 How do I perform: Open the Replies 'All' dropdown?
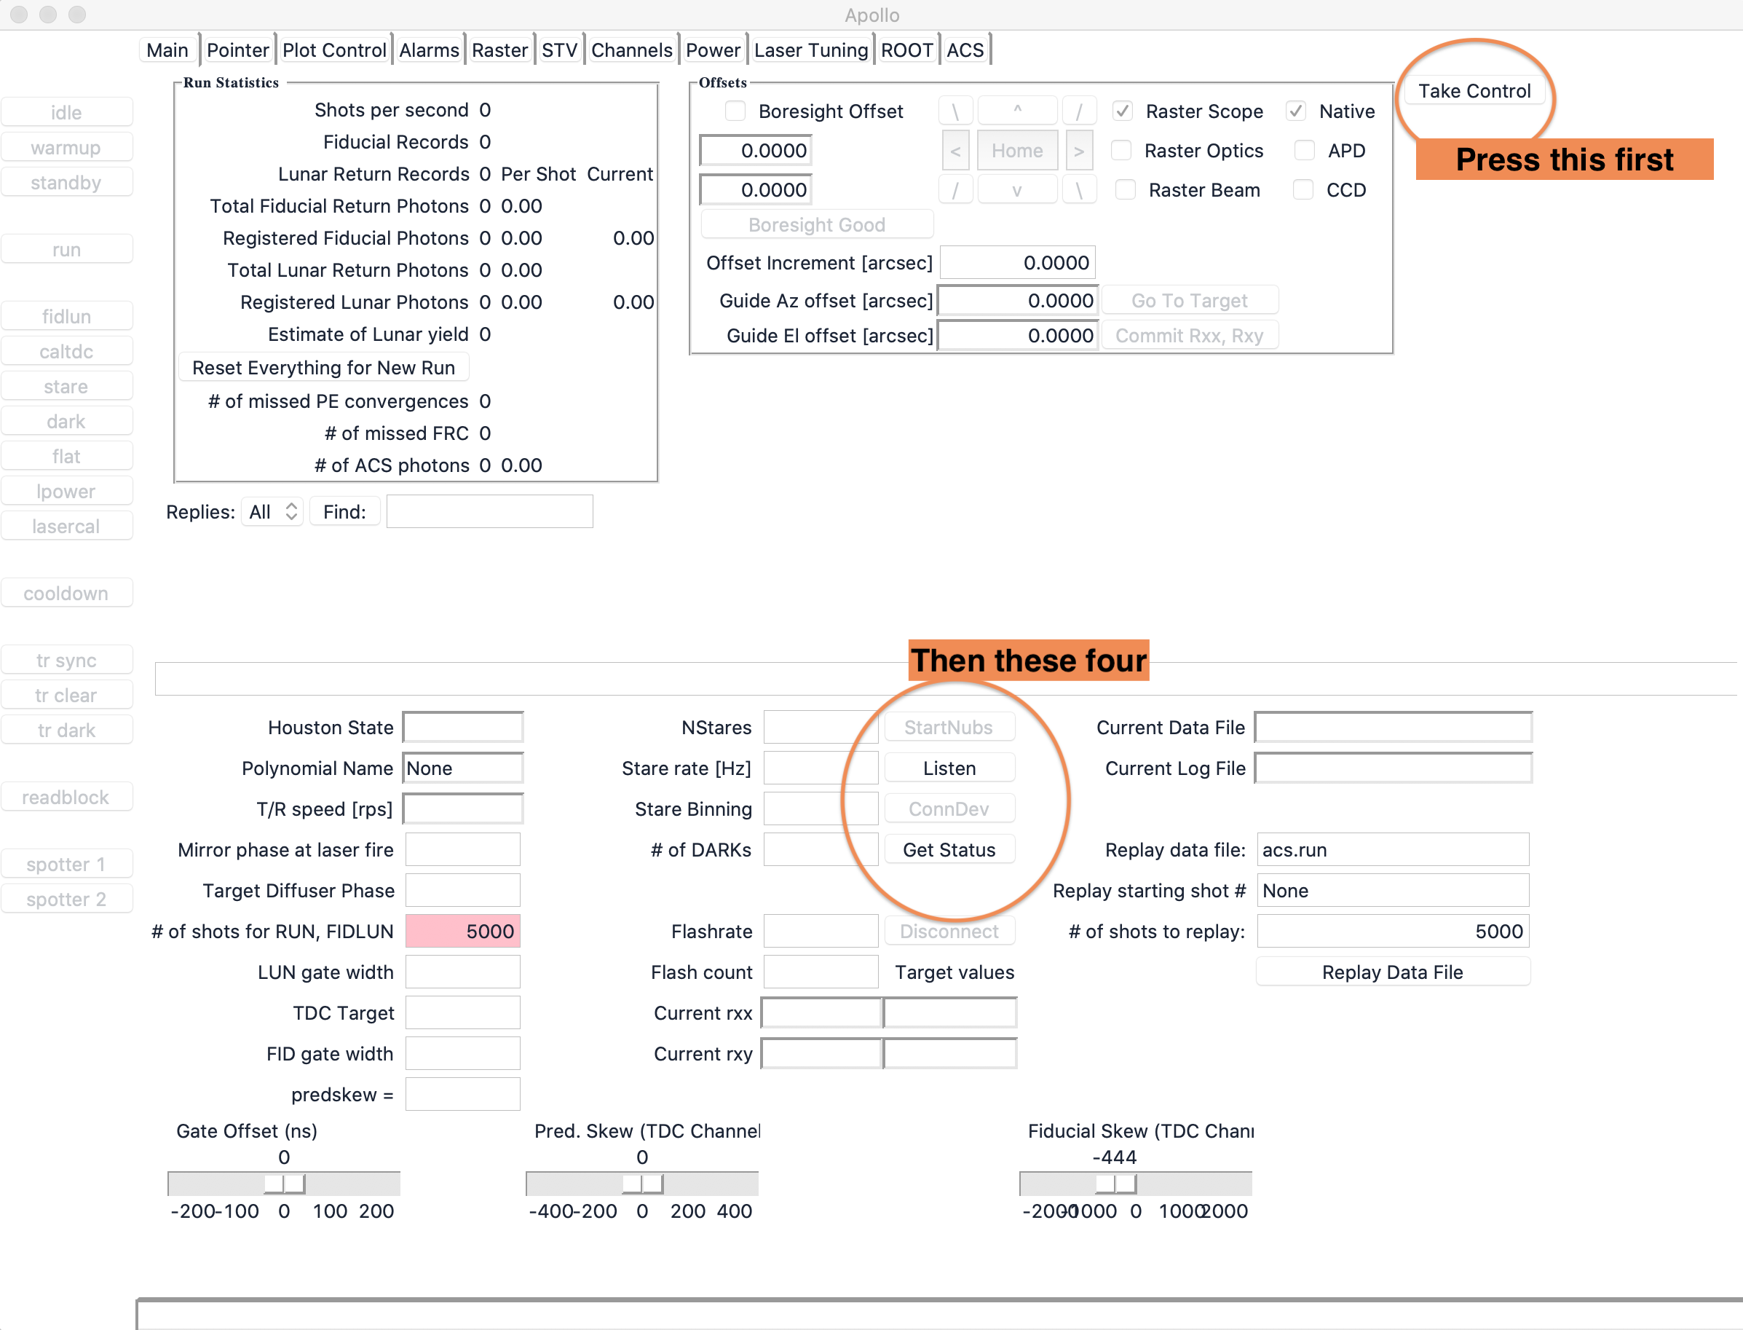[272, 511]
